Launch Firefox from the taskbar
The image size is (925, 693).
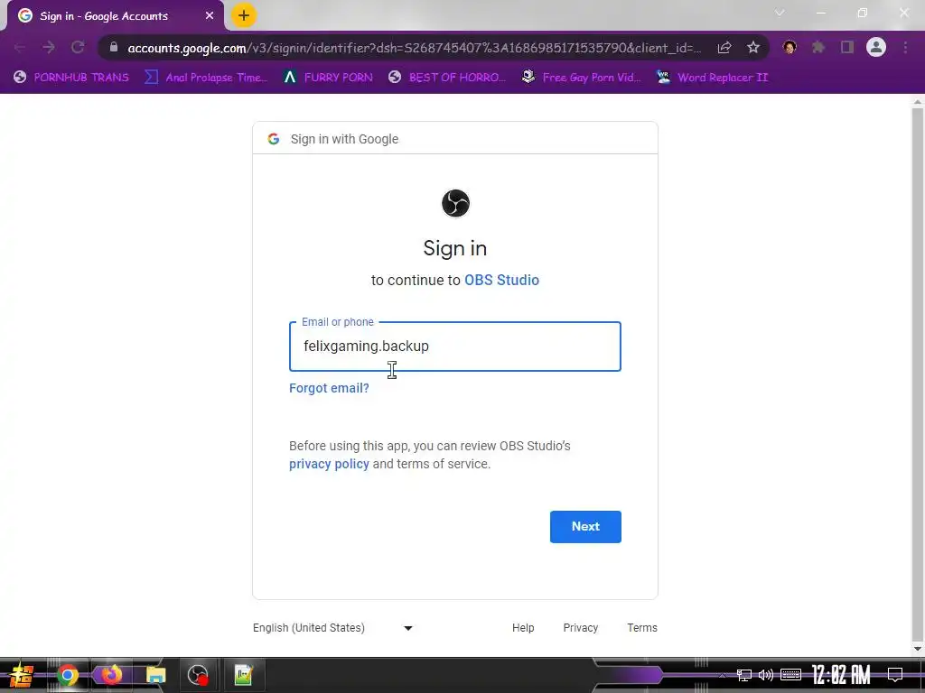point(111,674)
